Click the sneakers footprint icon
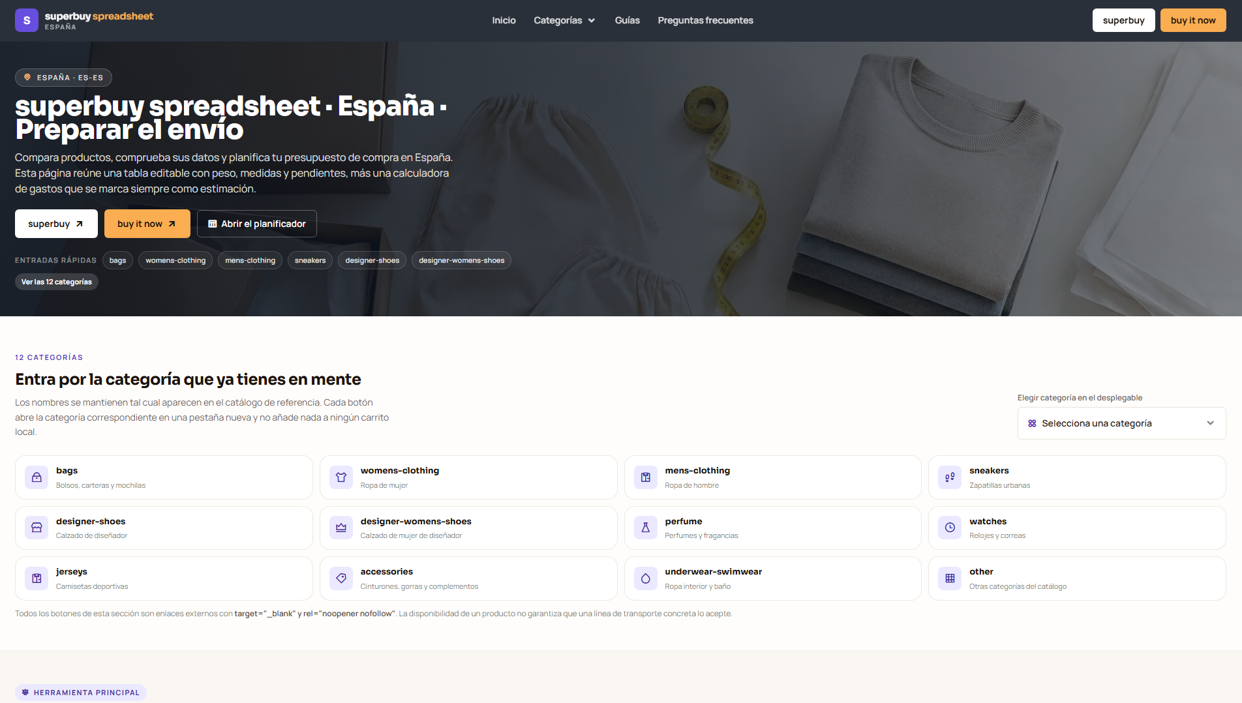The width and height of the screenshot is (1242, 703). click(x=950, y=477)
